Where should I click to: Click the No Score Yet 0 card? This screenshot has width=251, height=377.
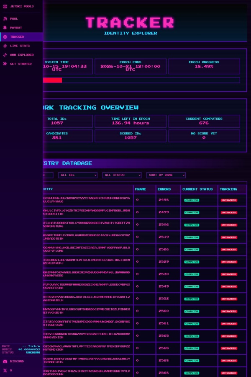pos(204,136)
